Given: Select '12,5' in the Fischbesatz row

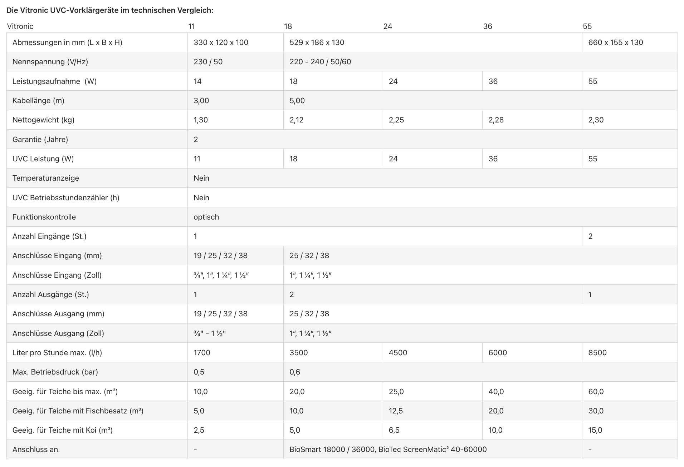Looking at the screenshot, I should point(396,411).
